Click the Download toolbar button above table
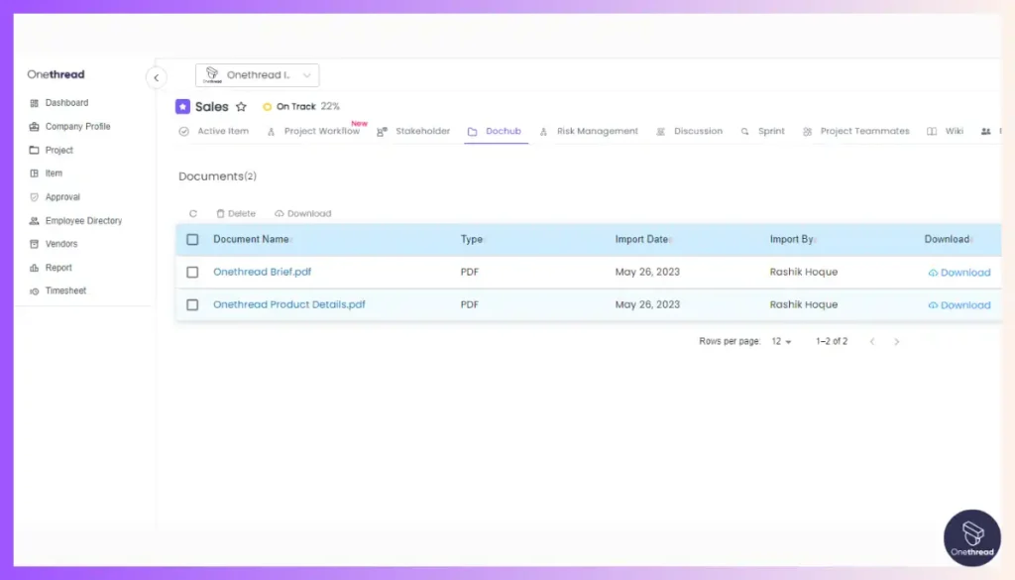Screen dimensions: 1015x580 [x=303, y=213]
